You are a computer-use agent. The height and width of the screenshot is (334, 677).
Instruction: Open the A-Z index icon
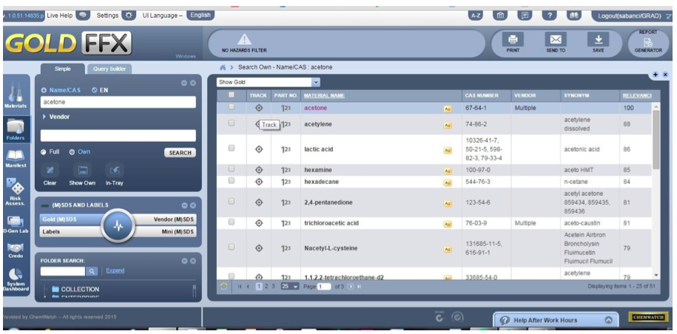tap(475, 16)
